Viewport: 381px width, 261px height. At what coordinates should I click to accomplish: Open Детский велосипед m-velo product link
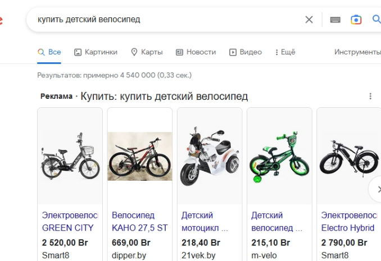[277, 222]
